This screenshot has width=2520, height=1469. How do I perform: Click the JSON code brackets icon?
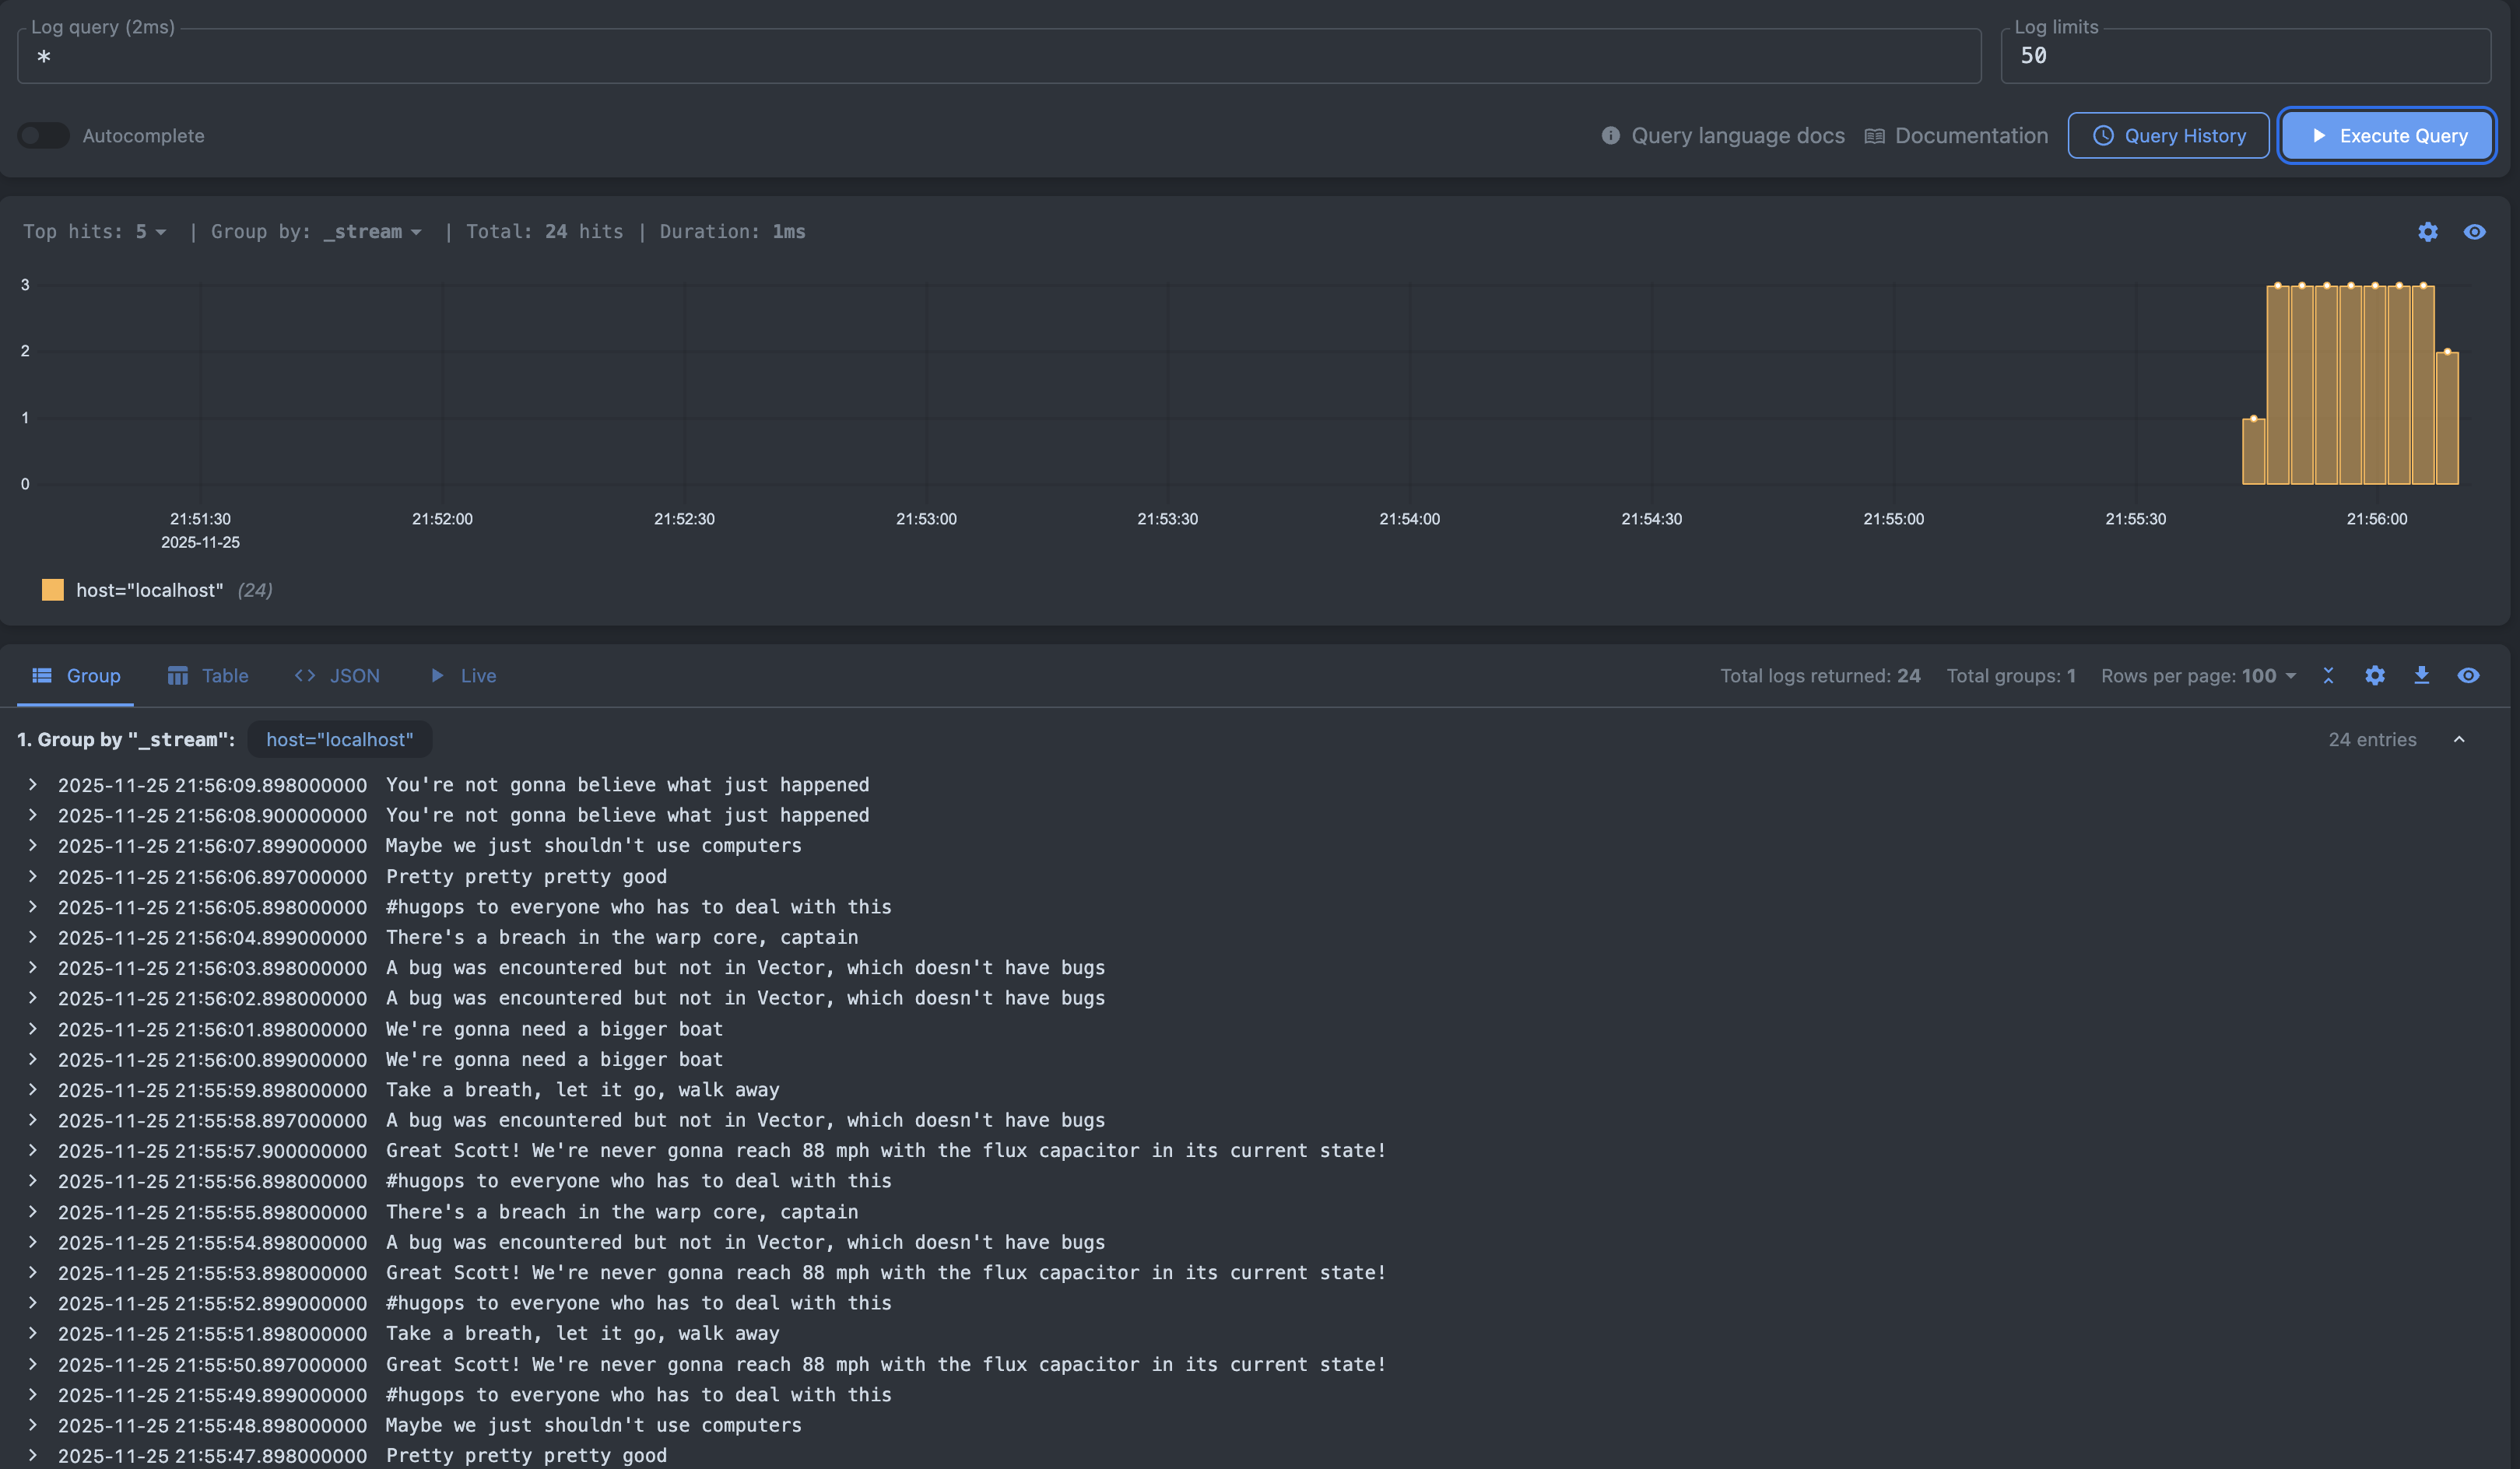point(305,676)
